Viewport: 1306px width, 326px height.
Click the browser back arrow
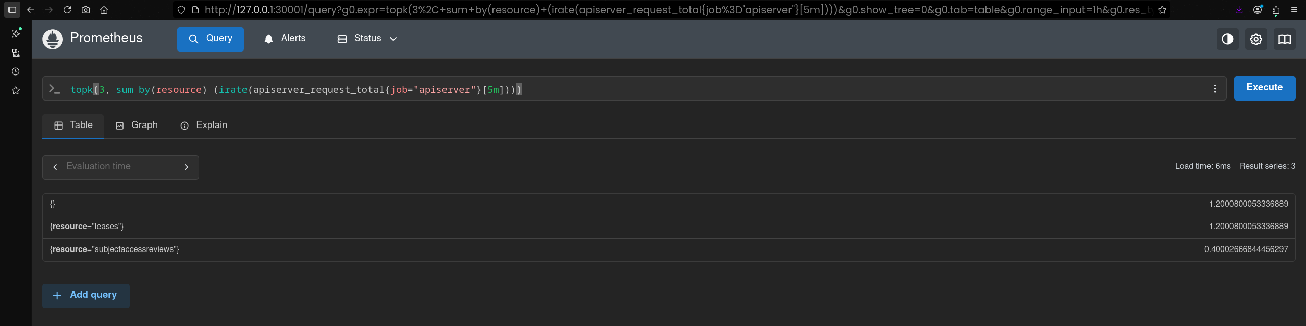tap(31, 10)
